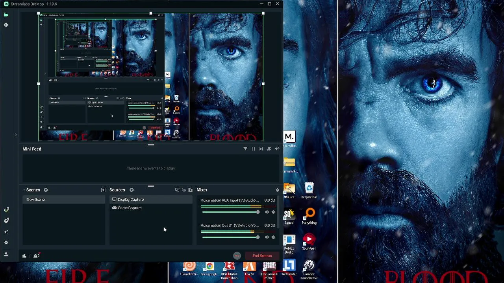Screen dimensions: 504x283
Task: Open Mixer advanced settings gear
Action: pos(277,190)
